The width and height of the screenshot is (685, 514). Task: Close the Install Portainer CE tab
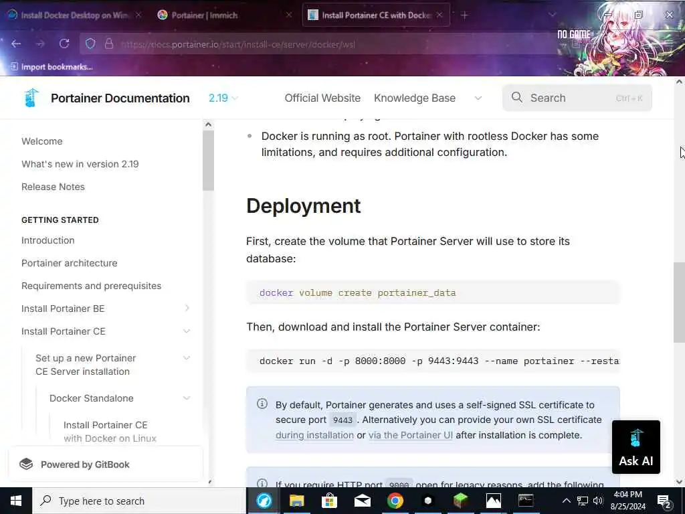point(439,15)
